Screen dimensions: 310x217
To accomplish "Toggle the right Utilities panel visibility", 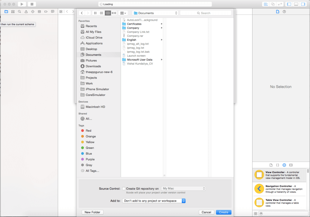I will pos(303,4).
